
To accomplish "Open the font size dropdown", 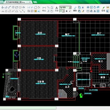I will coord(63,11).
